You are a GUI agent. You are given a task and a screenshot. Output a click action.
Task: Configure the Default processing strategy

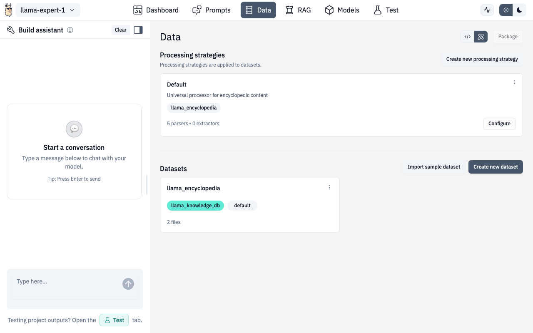[x=499, y=123]
